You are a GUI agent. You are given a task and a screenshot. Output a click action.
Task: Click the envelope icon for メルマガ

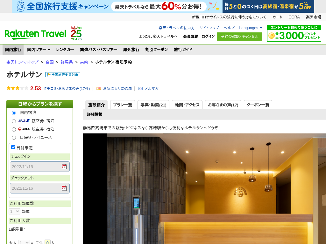click(140, 89)
